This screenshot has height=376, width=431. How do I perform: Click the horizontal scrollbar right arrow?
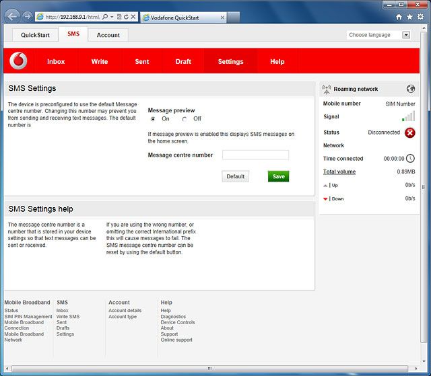click(x=416, y=369)
